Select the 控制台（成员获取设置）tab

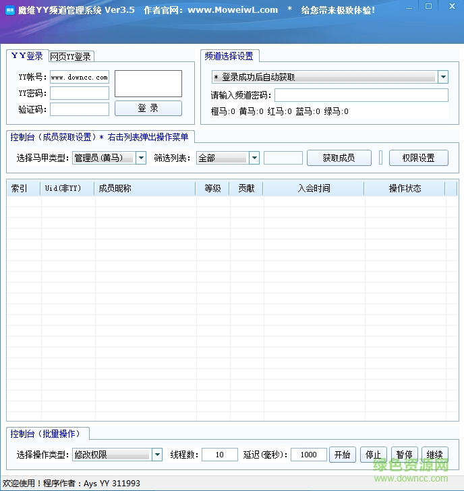pos(100,137)
